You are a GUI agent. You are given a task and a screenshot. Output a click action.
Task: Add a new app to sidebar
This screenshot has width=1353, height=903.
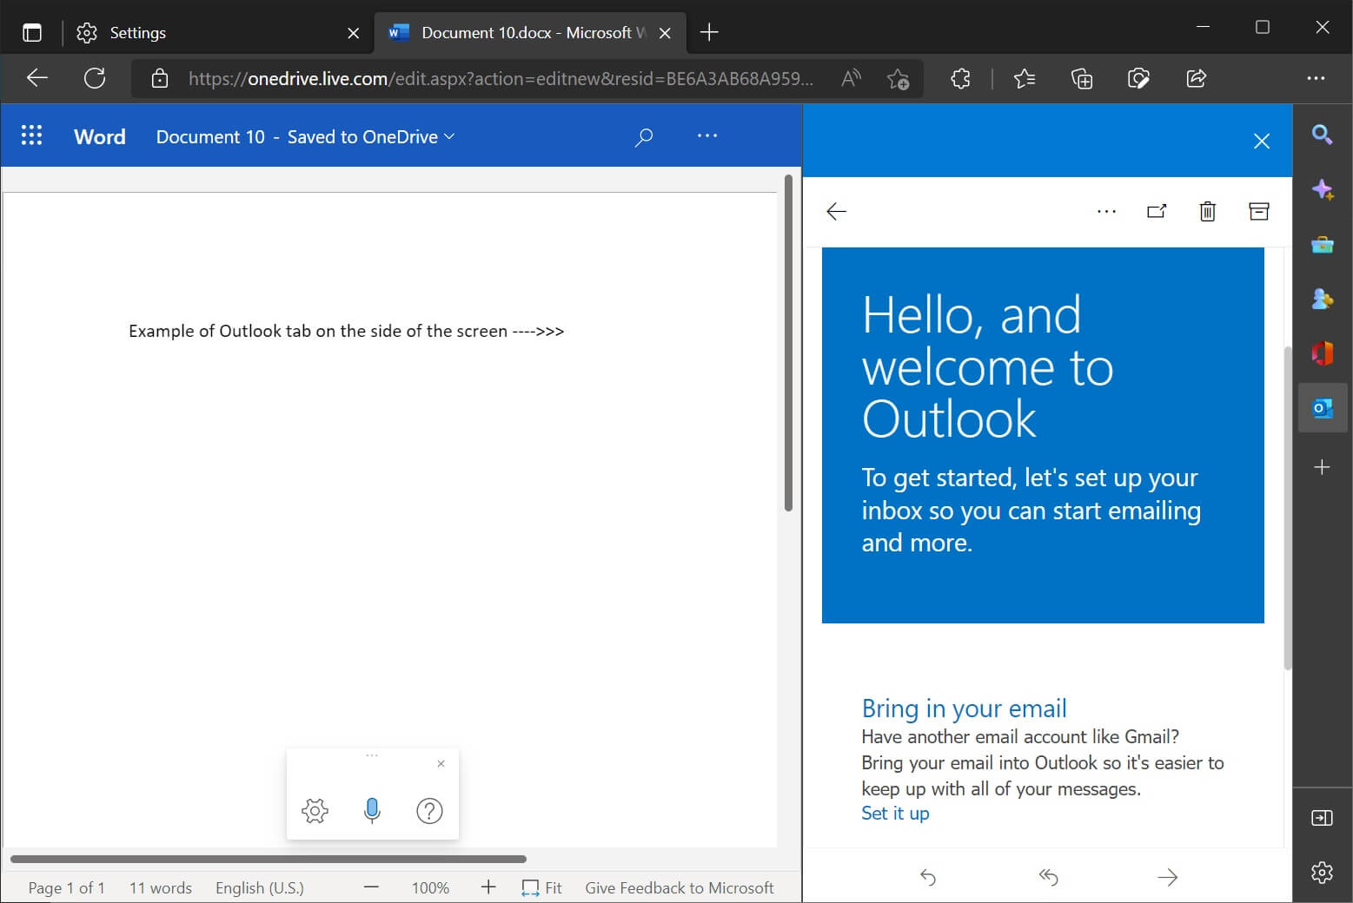pyautogui.click(x=1322, y=467)
